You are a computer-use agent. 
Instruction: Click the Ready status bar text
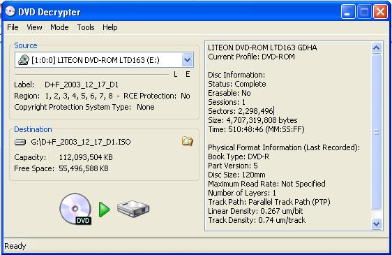click(15, 246)
